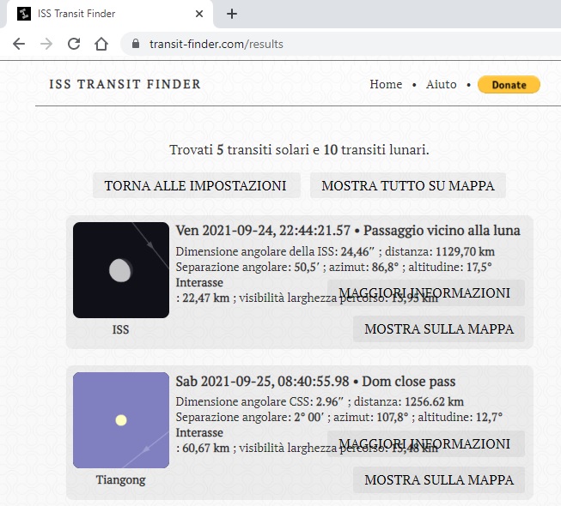Click the padlock site security icon
Image resolution: width=561 pixels, height=506 pixels.
pyautogui.click(x=134, y=44)
